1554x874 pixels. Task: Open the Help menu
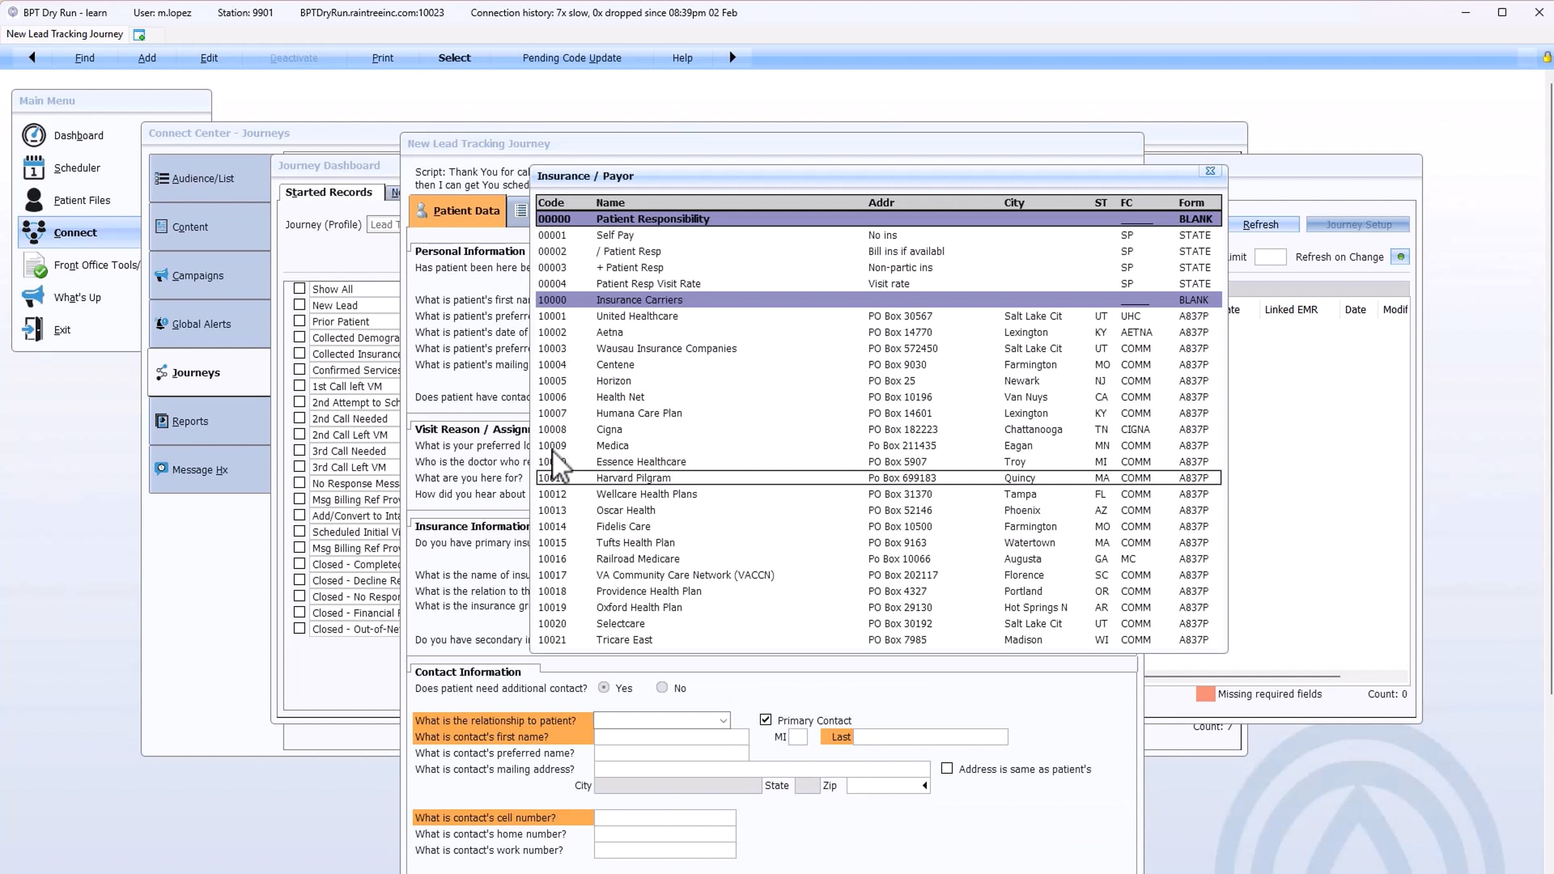[x=682, y=58]
